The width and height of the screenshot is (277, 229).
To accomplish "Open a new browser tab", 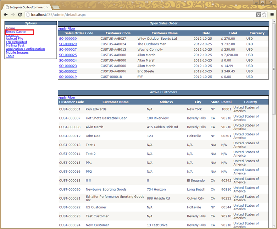I will tap(56, 7).
